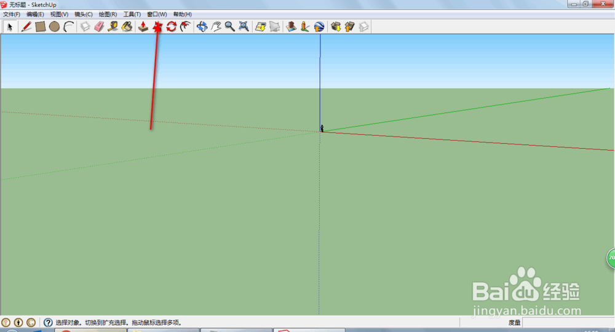Select the Pan hand tool
This screenshot has width=615, height=332.
point(216,26)
